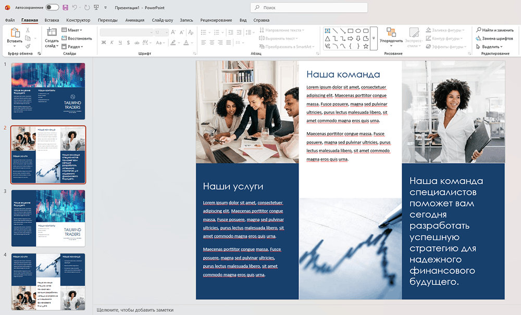Screen dimensions: 521x315
Task: Click the Copy icon in Буфер обмена
Action: point(28,38)
